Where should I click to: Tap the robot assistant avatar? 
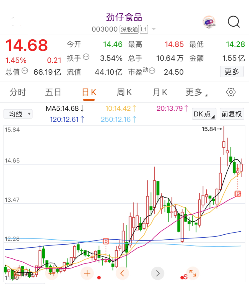(x=209, y=22)
